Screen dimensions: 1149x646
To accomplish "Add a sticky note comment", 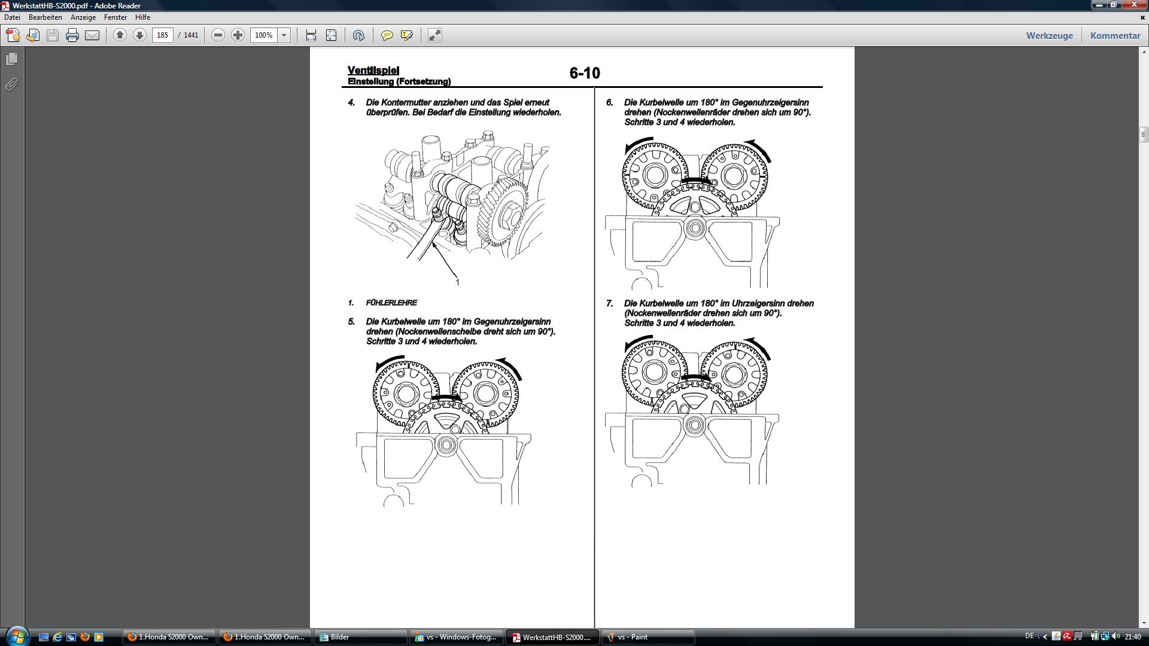I will [387, 35].
